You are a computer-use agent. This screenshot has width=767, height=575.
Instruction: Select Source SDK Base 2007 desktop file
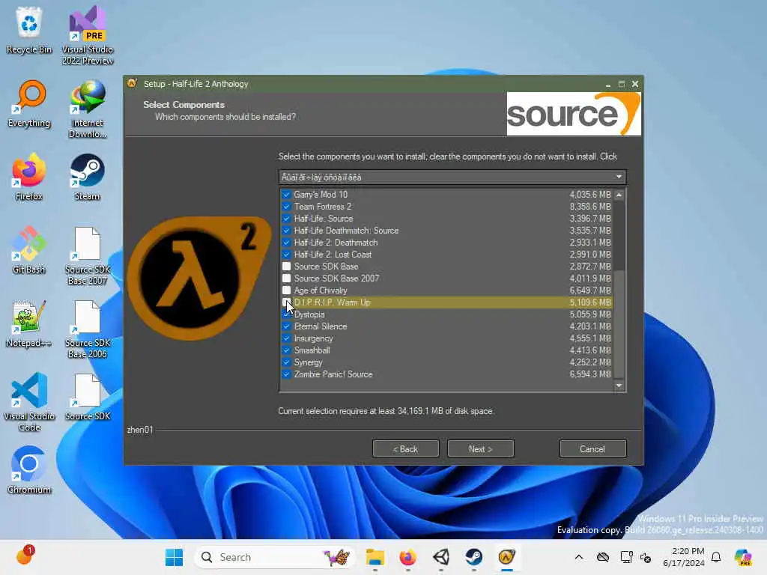[88, 256]
